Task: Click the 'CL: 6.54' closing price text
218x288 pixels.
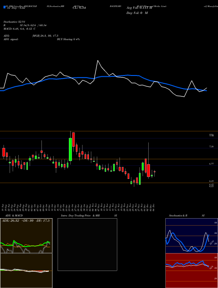Action: 79,8
